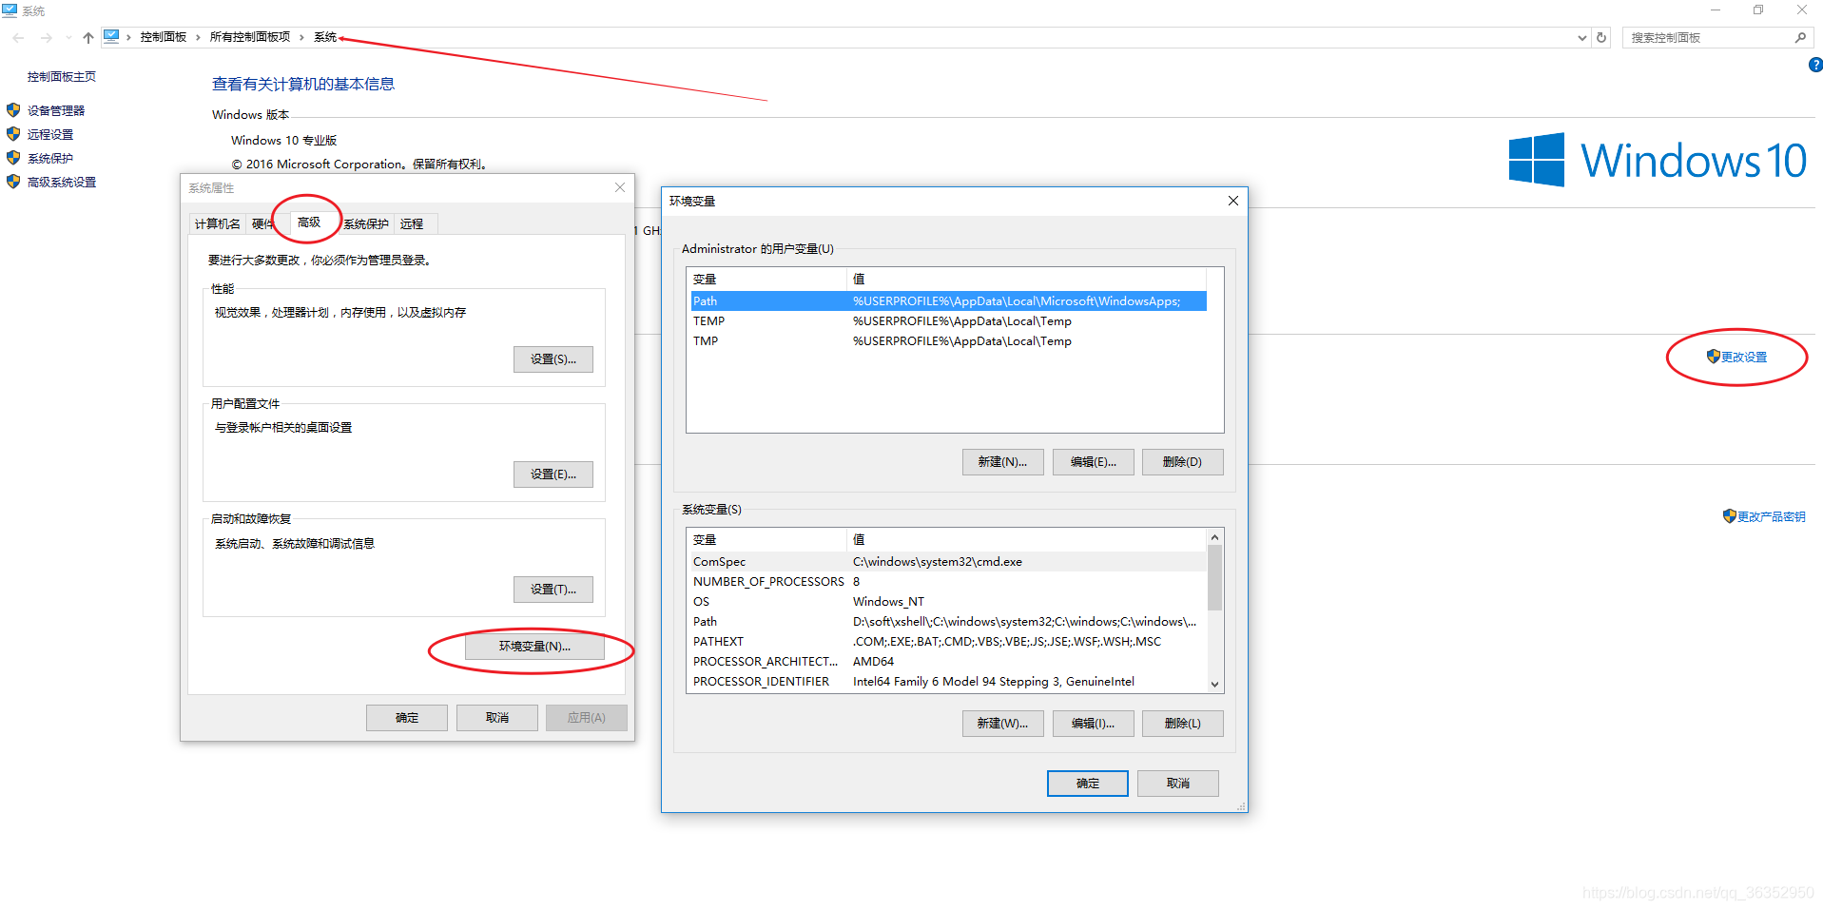Select PROCESSOR_ARCHITECTURE system variable row

coord(948,662)
